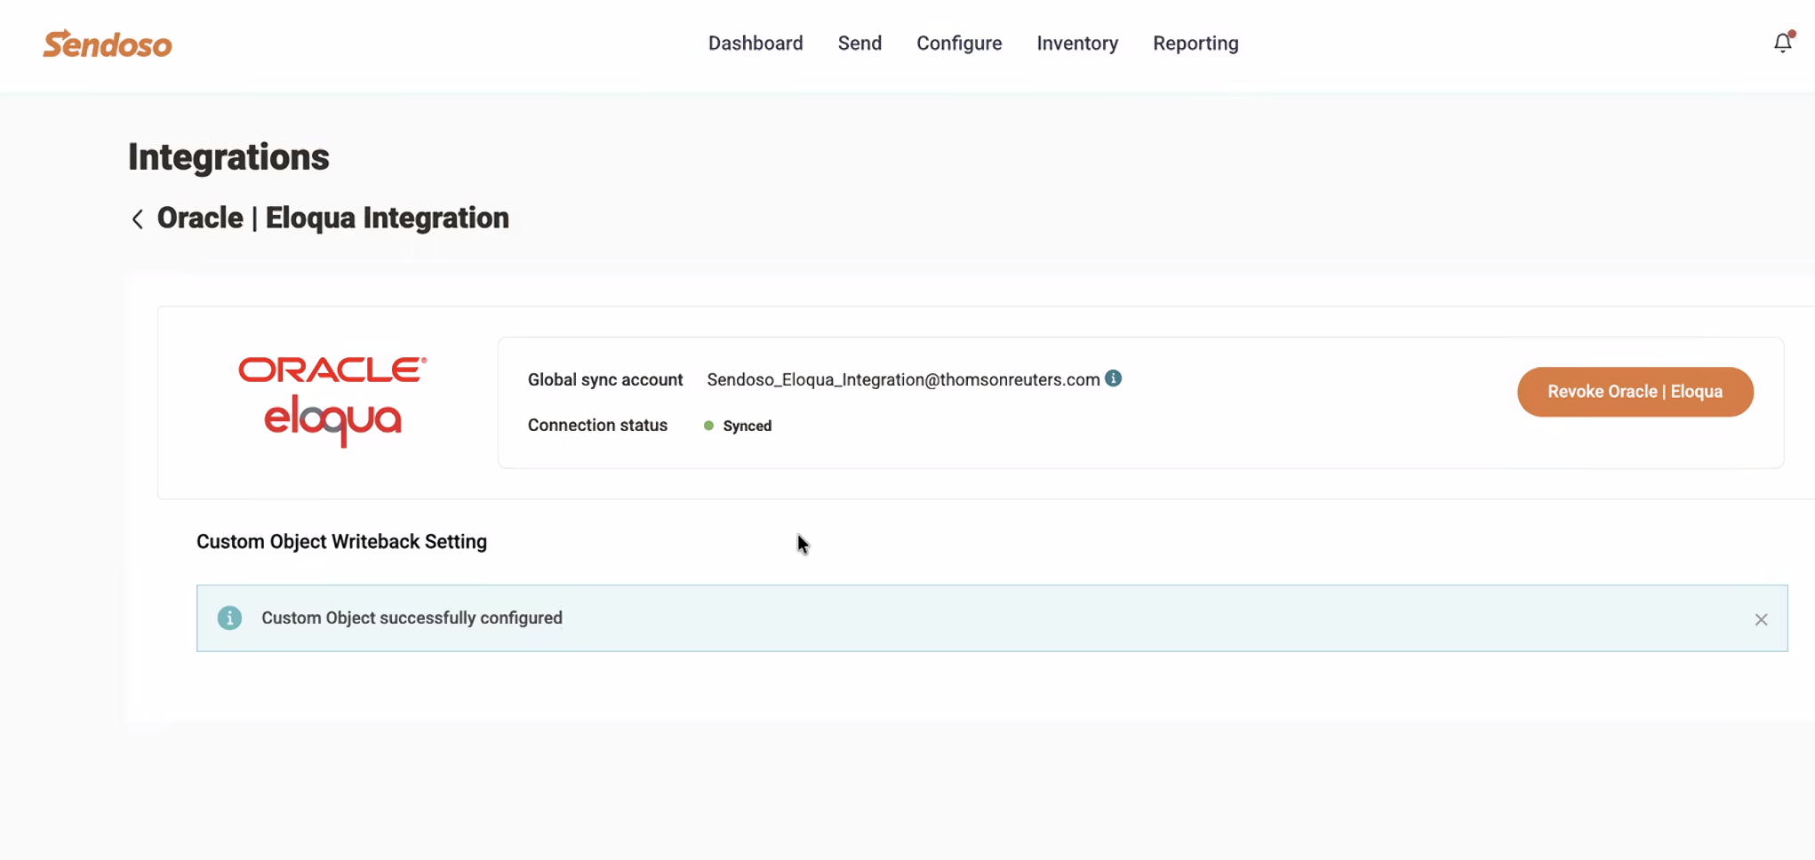Click Custom Object Writeback Setting heading
This screenshot has height=860, width=1815.
click(x=341, y=542)
